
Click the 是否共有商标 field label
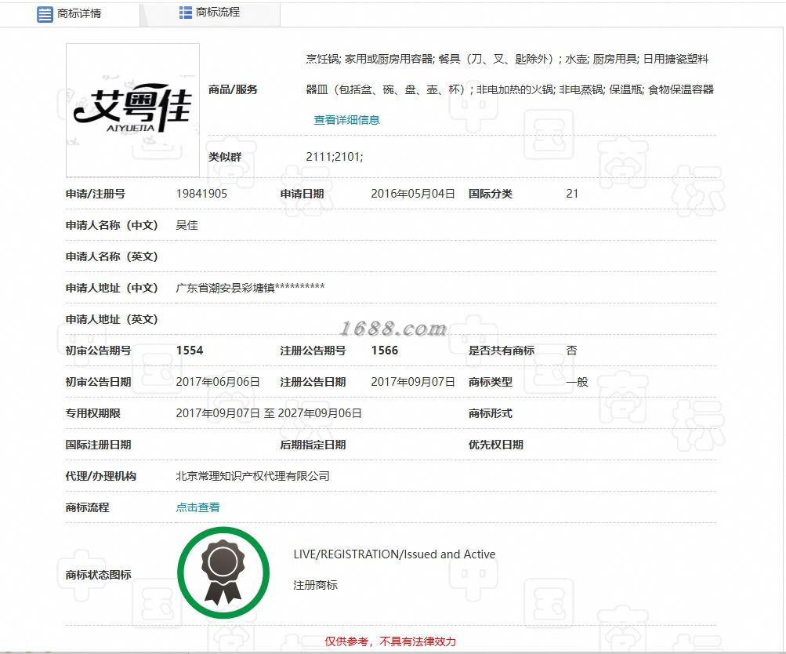pos(502,351)
